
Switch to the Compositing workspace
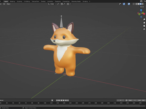[66, 2]
